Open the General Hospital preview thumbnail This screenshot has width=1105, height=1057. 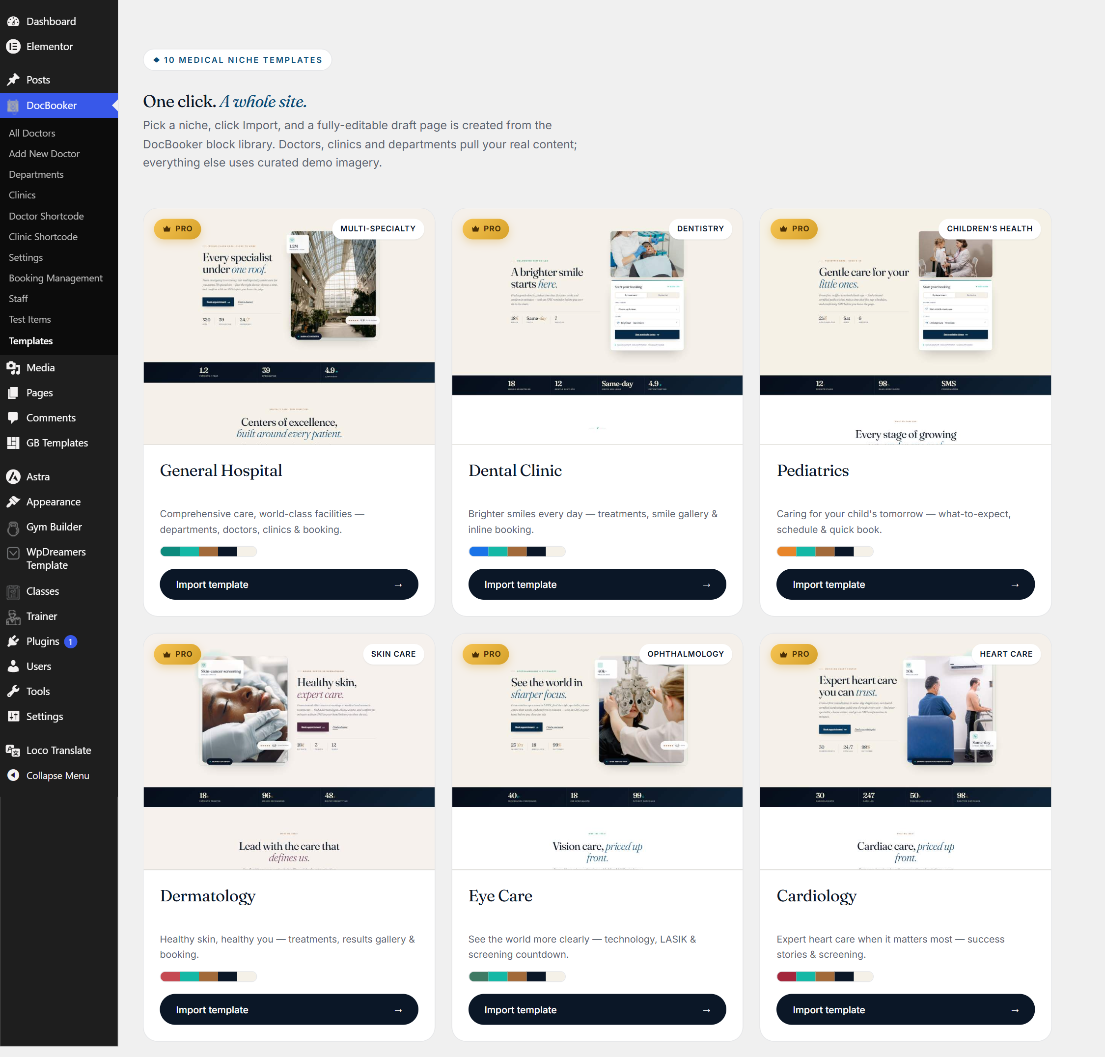[x=289, y=327]
